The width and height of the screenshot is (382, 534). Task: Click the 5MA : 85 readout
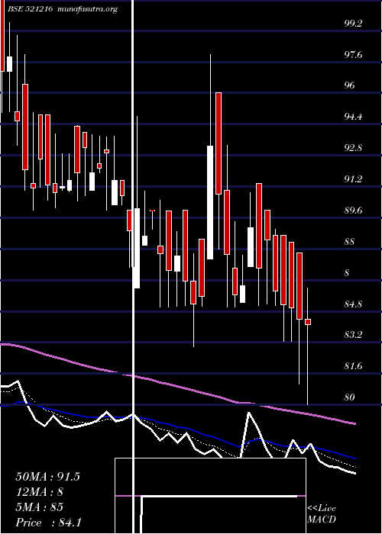[x=40, y=507]
